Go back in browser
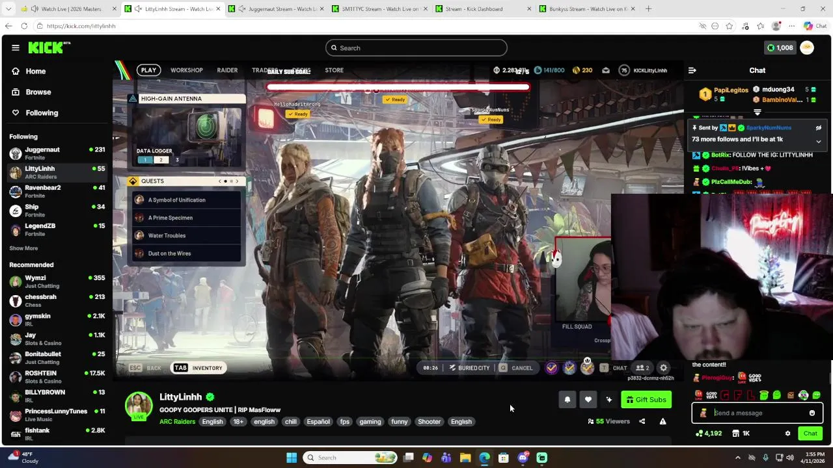Image resolution: width=833 pixels, height=468 pixels. click(8, 26)
